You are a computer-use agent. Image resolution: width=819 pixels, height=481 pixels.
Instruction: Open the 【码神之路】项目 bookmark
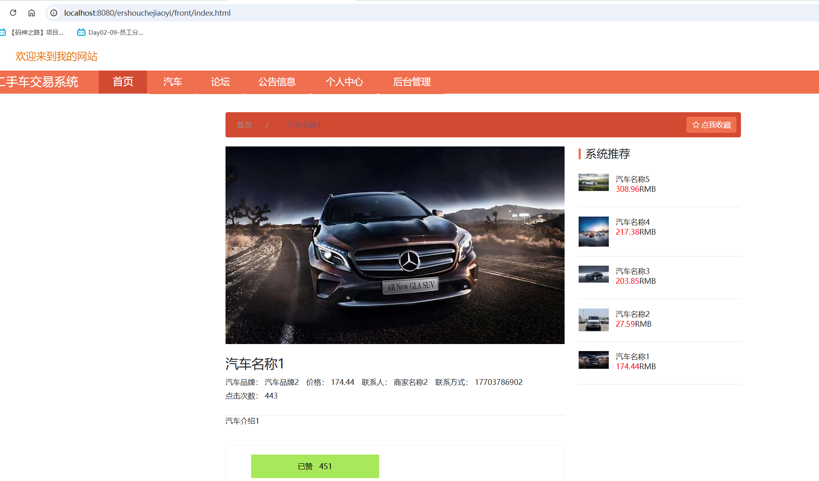32,32
